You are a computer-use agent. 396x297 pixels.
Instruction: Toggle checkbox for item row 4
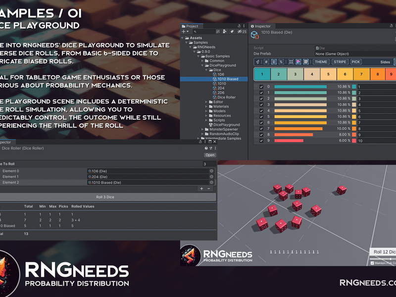[261, 110]
